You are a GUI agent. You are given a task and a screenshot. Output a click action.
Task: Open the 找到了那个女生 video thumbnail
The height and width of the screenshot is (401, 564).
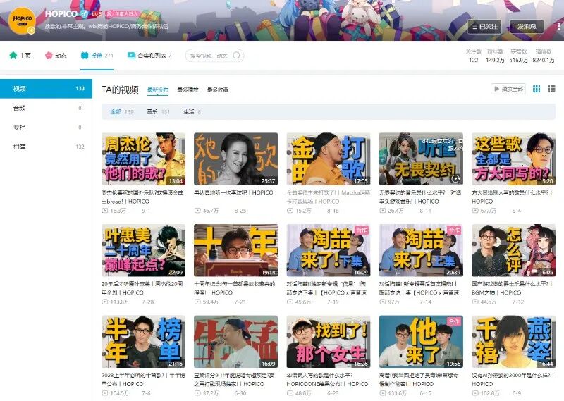pos(329,342)
